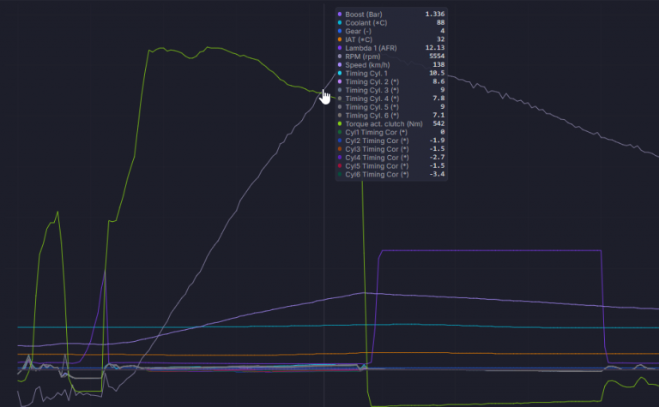Click the Timing Cyl. 4 value 7.8
Viewport: 659px width, 407px height.
(x=438, y=99)
